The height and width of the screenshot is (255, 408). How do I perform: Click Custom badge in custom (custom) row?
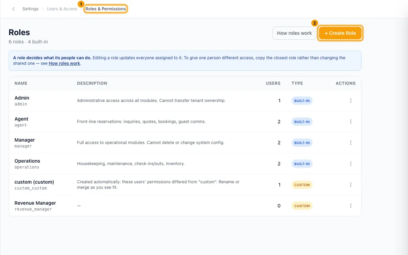pyautogui.click(x=302, y=185)
